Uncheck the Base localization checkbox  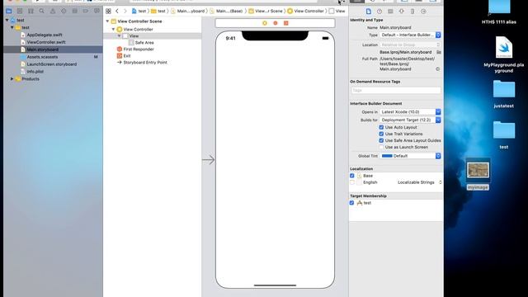(x=352, y=176)
